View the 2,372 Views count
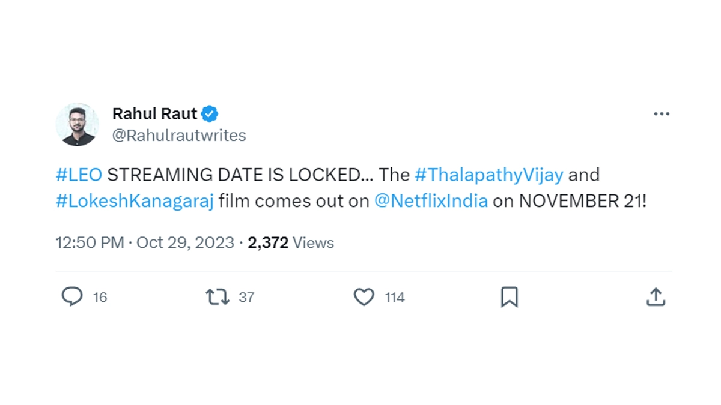Viewport: 721px width, 405px height. point(291,242)
